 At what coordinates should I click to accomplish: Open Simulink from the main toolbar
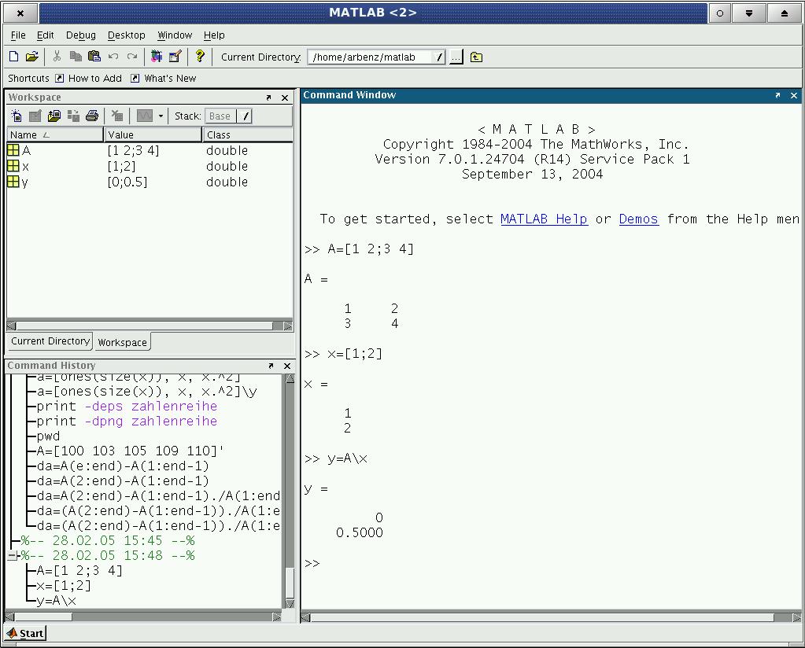[x=157, y=57]
